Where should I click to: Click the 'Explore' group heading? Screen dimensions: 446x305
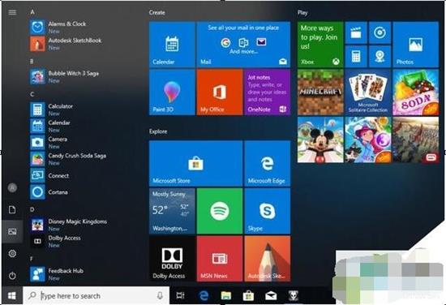click(158, 131)
